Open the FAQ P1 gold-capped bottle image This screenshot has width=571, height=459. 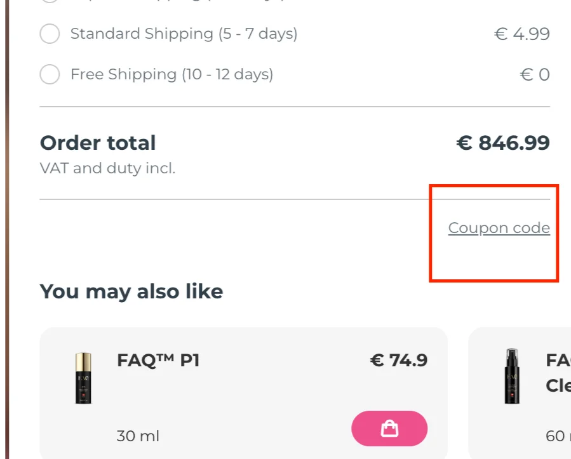coord(83,378)
